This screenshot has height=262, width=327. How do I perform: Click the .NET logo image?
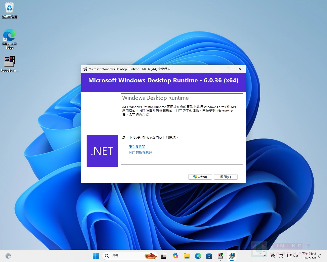coord(102,151)
